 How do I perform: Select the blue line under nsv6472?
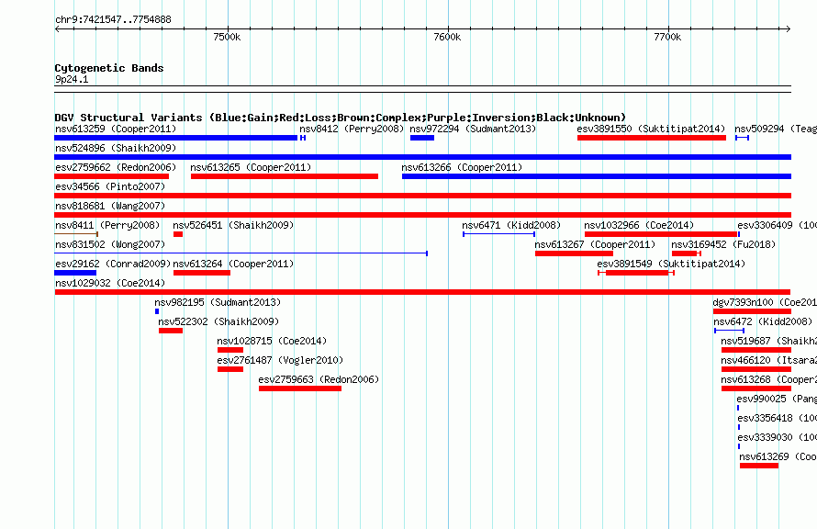(729, 331)
